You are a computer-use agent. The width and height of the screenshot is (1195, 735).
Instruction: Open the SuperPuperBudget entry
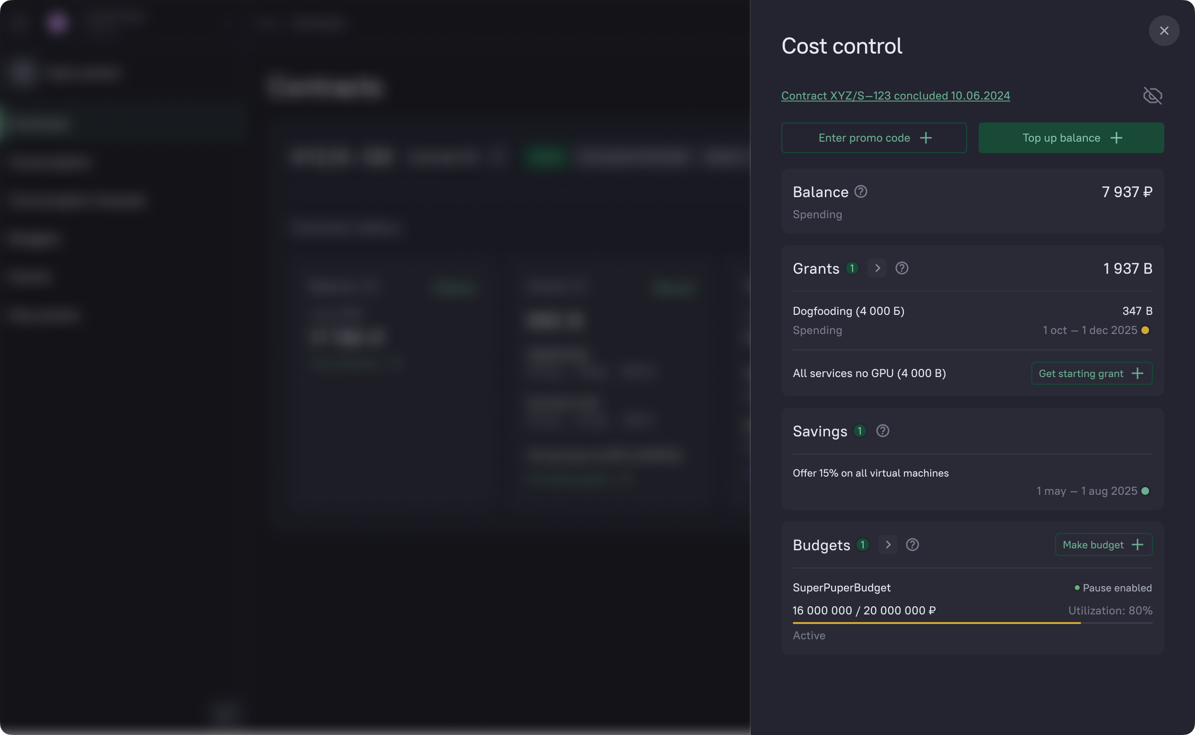click(x=841, y=588)
